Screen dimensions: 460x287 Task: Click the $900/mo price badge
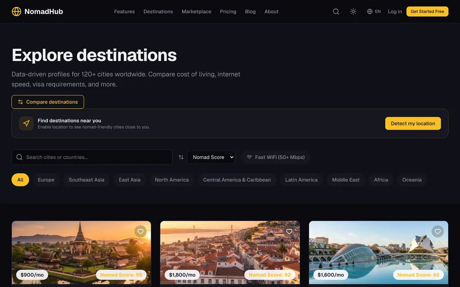(32, 275)
